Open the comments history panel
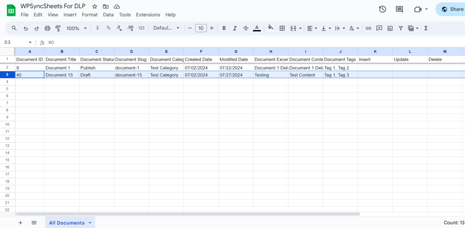This screenshot has height=228, width=465. (400, 9)
